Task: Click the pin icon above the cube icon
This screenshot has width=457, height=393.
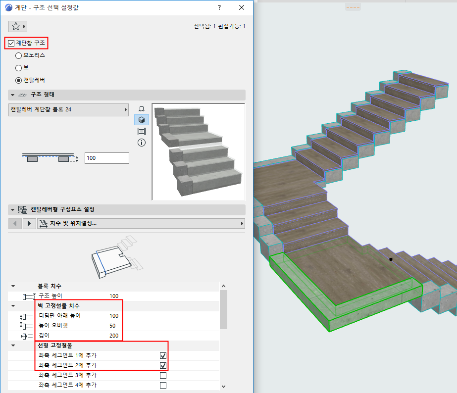Action: click(x=142, y=109)
